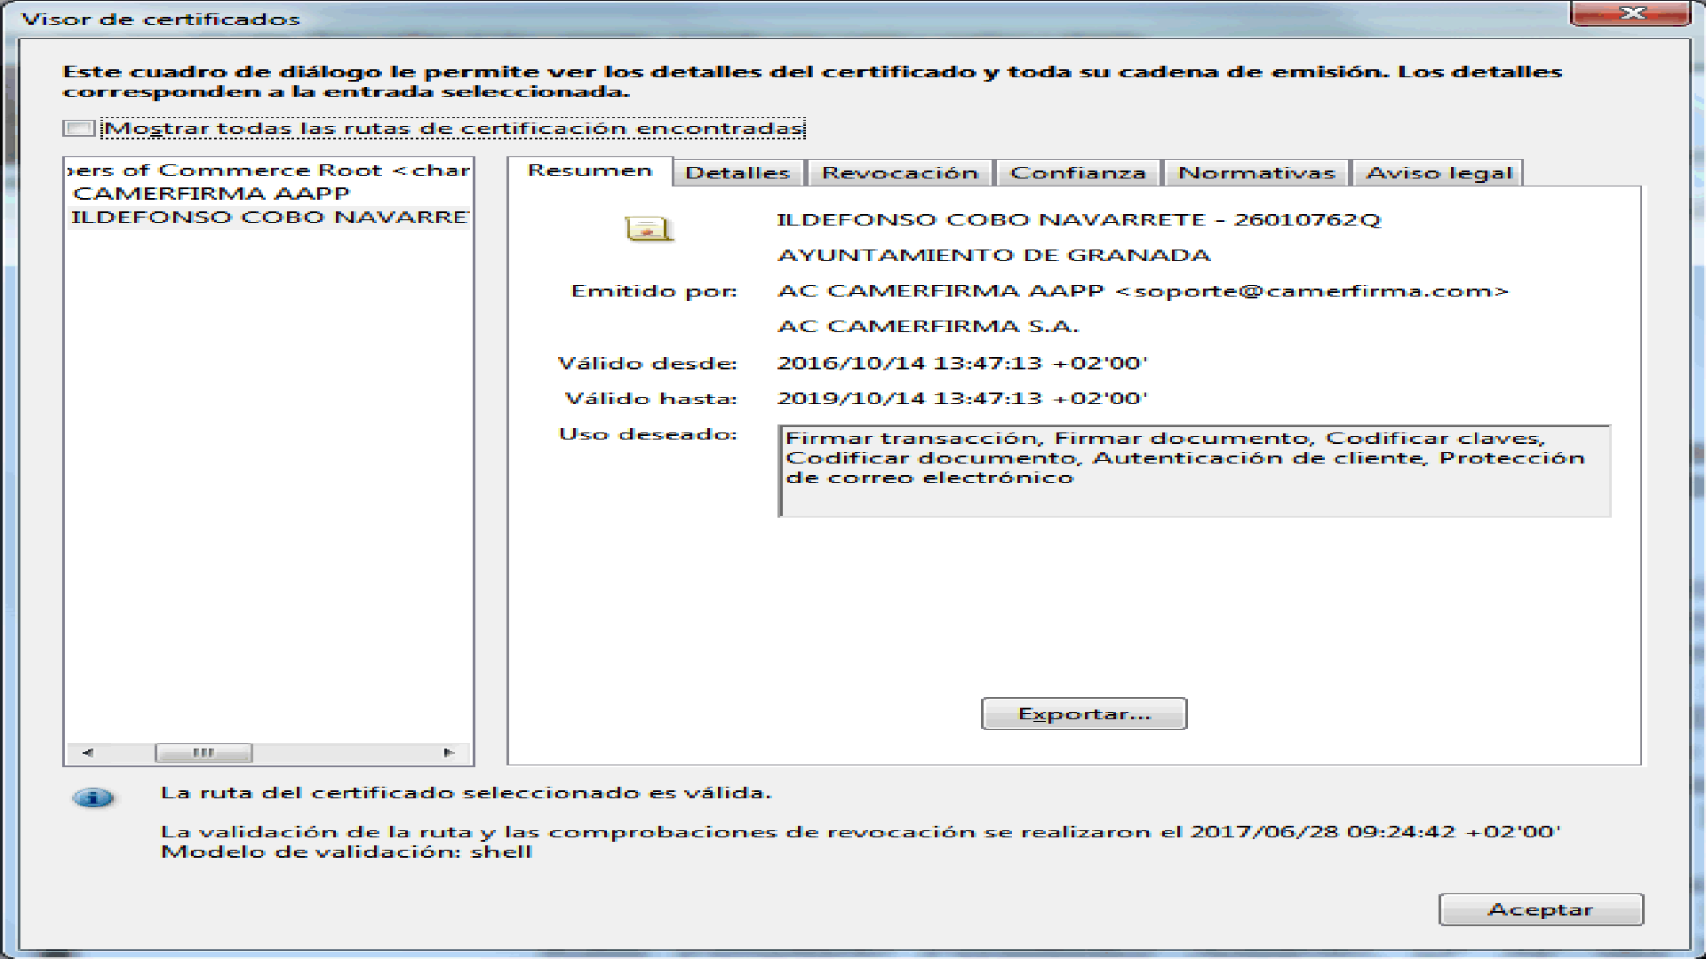Select ILDEFONSO COBO NAVARRETE certificate entry
This screenshot has height=959, width=1706.
coord(269,218)
